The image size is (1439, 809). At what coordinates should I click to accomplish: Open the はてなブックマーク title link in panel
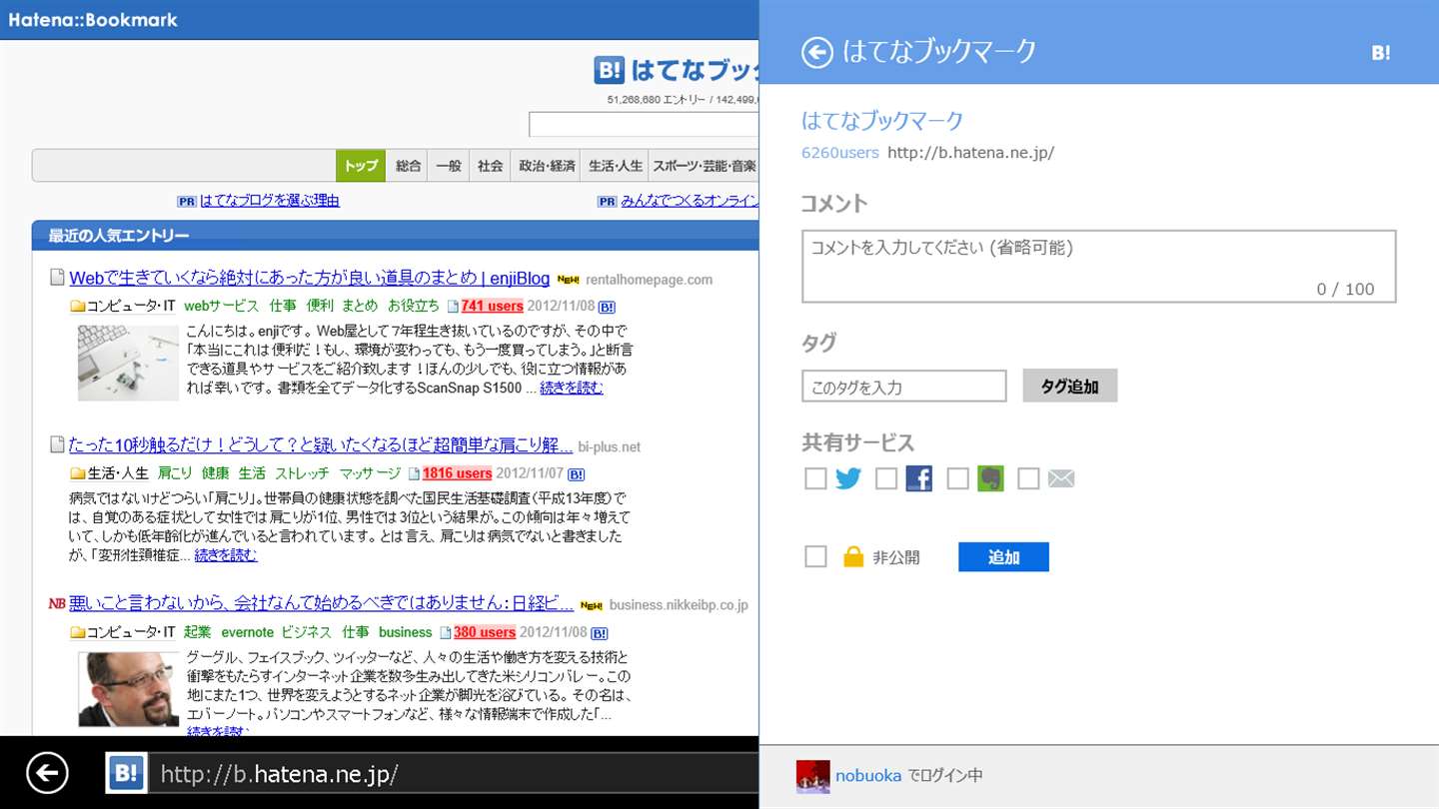pyautogui.click(x=882, y=121)
